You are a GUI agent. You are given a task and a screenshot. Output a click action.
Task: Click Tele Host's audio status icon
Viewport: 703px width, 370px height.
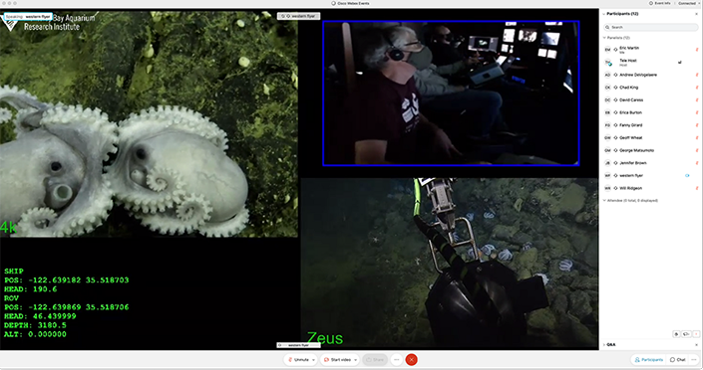tap(680, 63)
